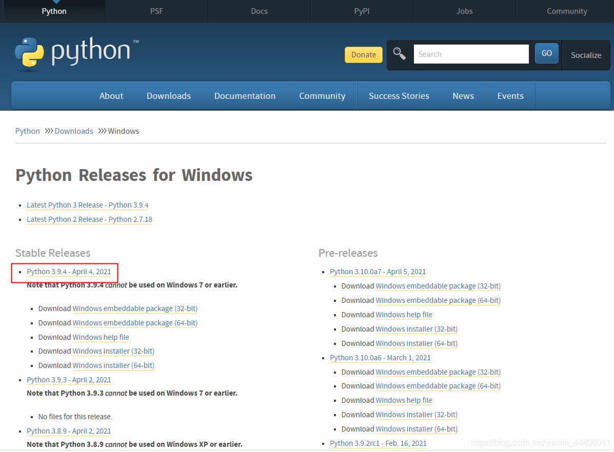The width and height of the screenshot is (614, 452).
Task: Click the Windows breadcrumb text
Action: (x=123, y=131)
